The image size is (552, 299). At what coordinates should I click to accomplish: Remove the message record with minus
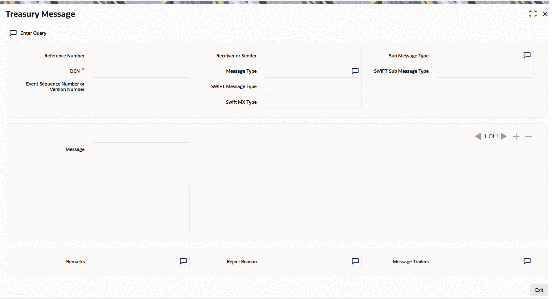point(529,136)
